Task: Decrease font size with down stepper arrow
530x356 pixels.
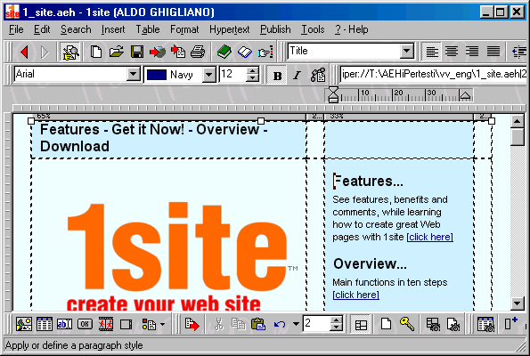Action: (x=252, y=78)
